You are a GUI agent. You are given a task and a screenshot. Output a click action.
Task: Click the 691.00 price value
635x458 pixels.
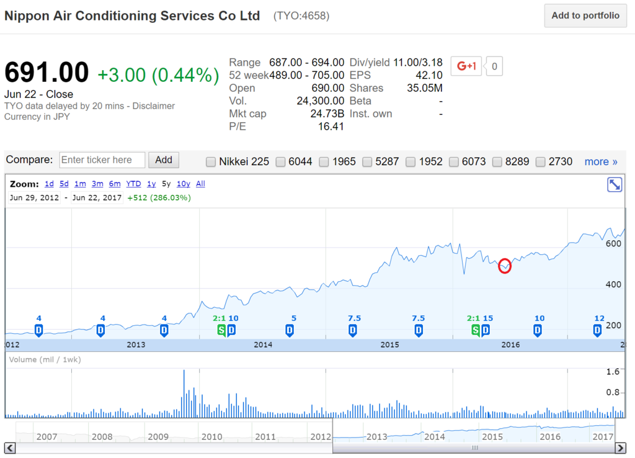point(47,72)
